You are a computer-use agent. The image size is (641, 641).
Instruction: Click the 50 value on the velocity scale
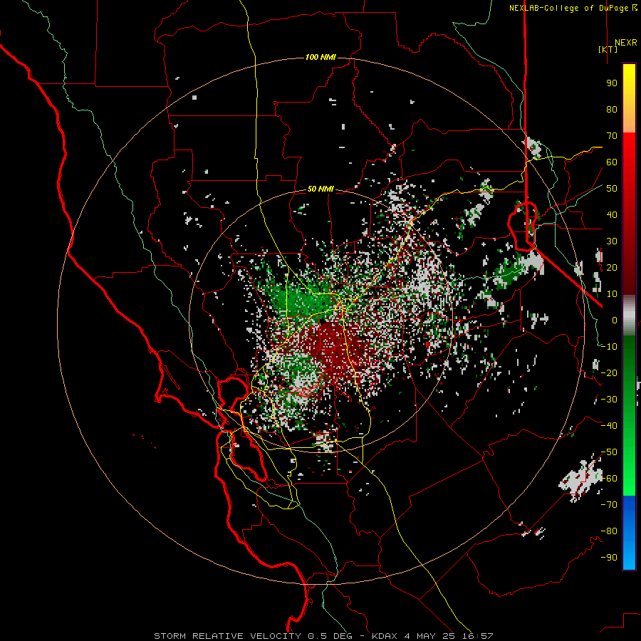[x=612, y=189]
